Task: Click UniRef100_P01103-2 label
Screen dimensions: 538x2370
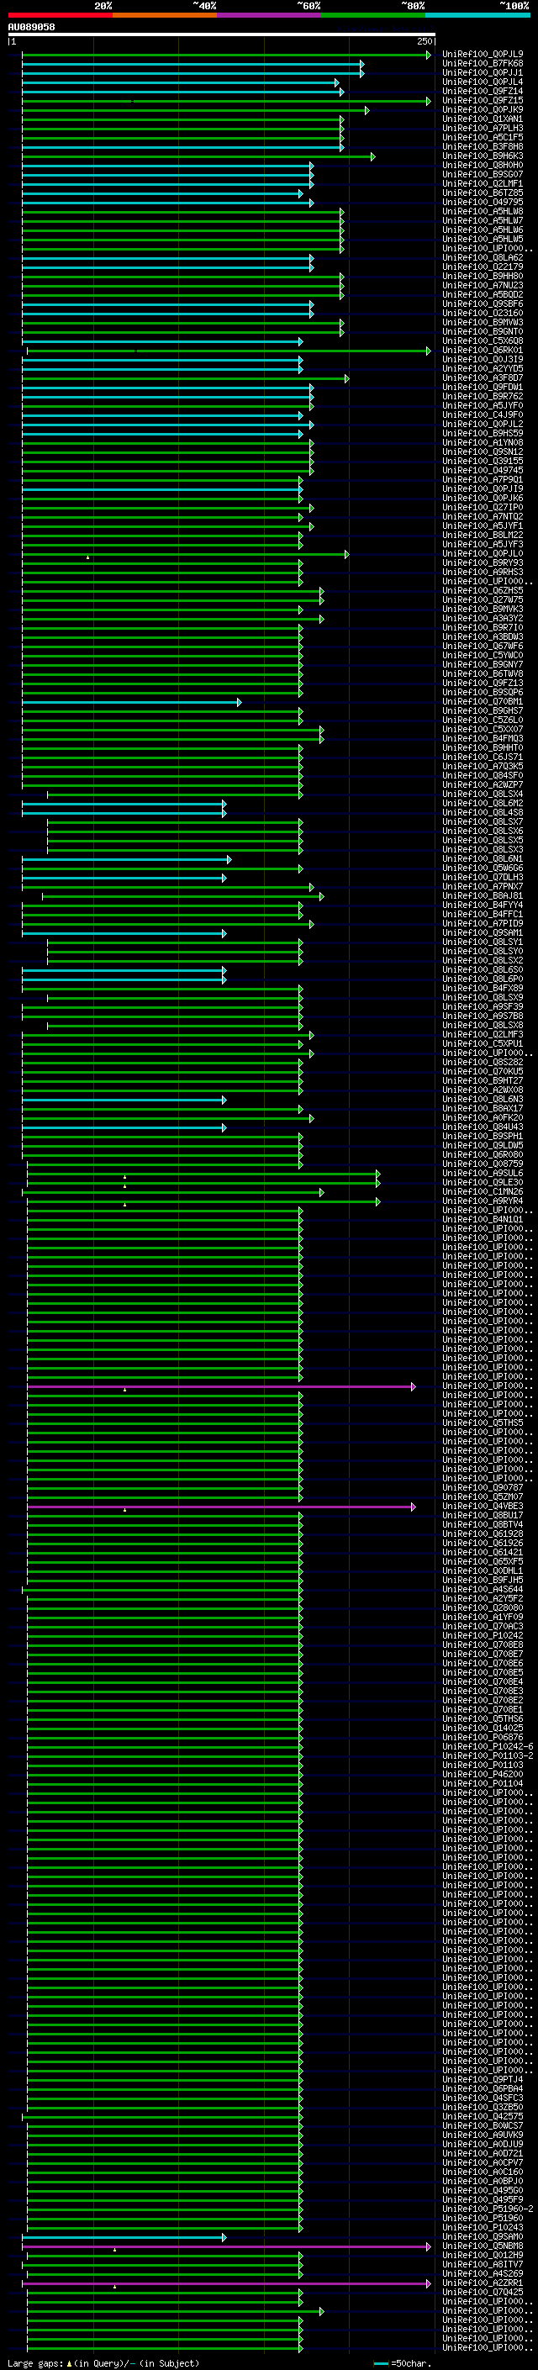Action: point(488,1756)
